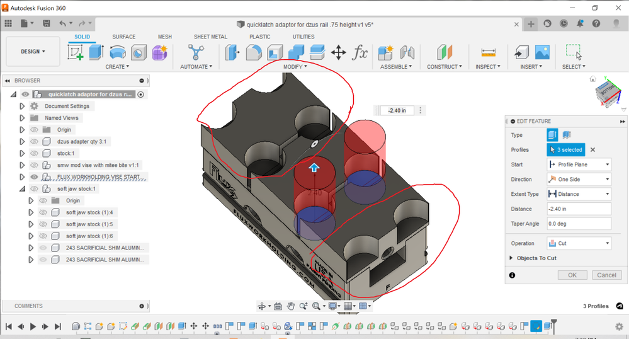Open the DESIGN workspace dropdown

point(33,52)
